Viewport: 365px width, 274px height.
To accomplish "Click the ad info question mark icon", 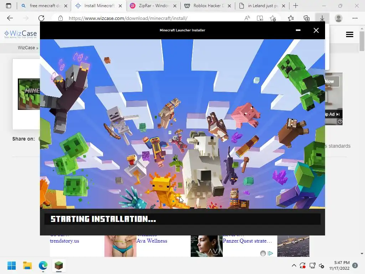I will click(340, 122).
